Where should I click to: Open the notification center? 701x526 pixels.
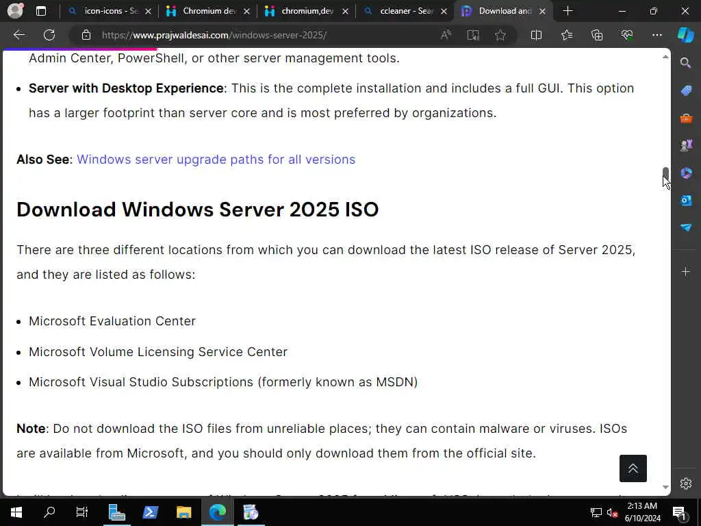click(680, 513)
